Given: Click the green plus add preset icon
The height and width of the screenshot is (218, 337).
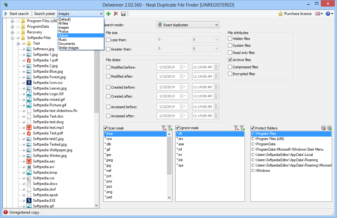Looking at the screenshot, I should tap(108, 14).
